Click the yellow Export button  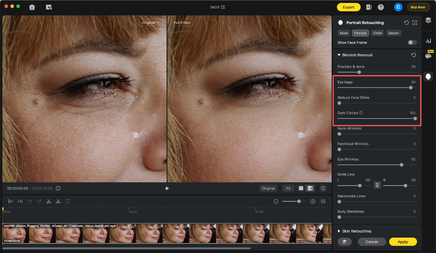(349, 7)
